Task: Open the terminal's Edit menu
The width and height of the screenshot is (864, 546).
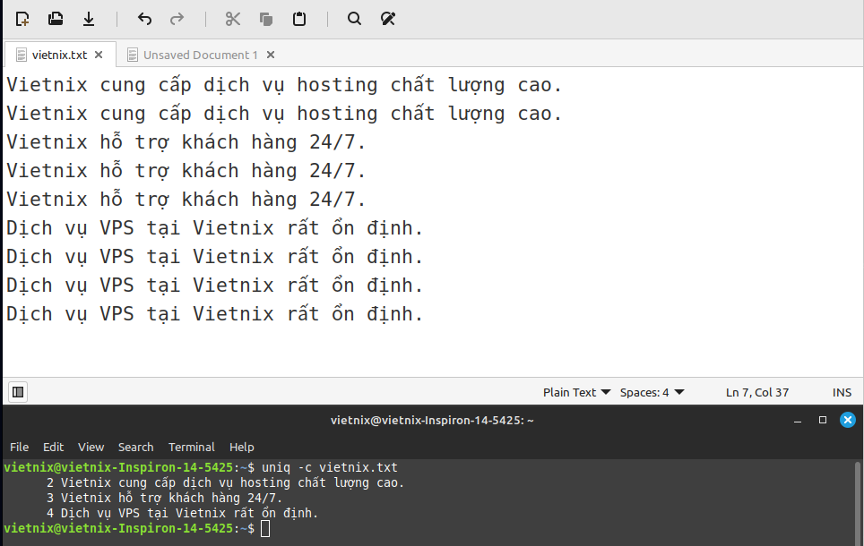Action: [x=53, y=447]
